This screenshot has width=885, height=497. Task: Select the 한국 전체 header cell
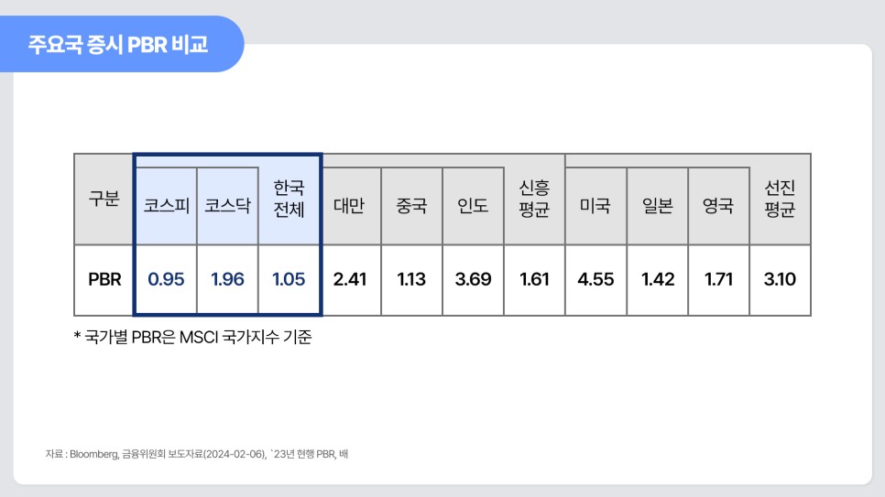289,200
